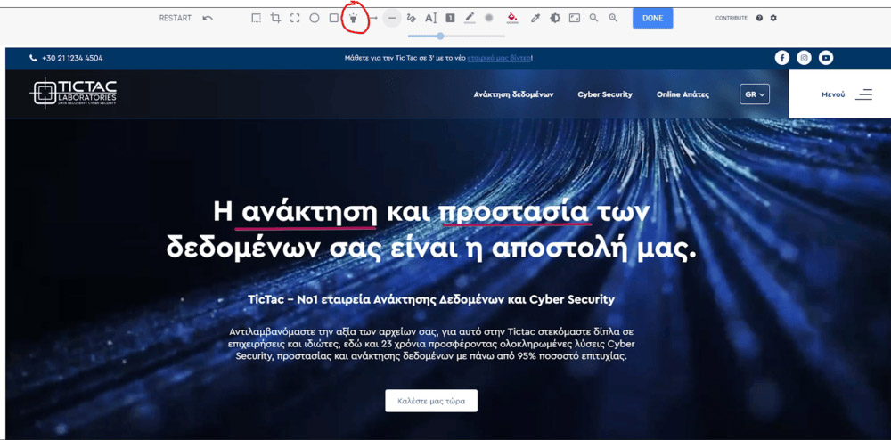
Task: Expand the GR language dropdown
Action: [x=755, y=94]
